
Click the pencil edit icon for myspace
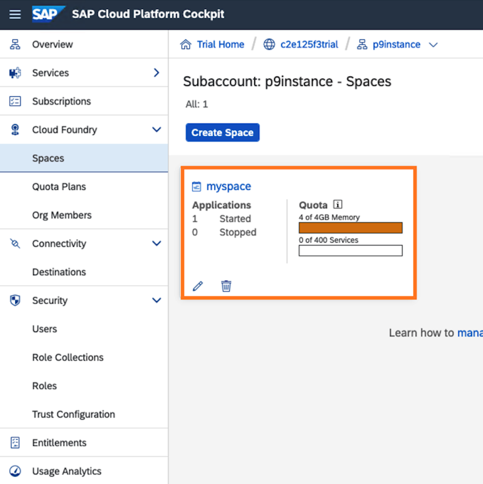198,286
